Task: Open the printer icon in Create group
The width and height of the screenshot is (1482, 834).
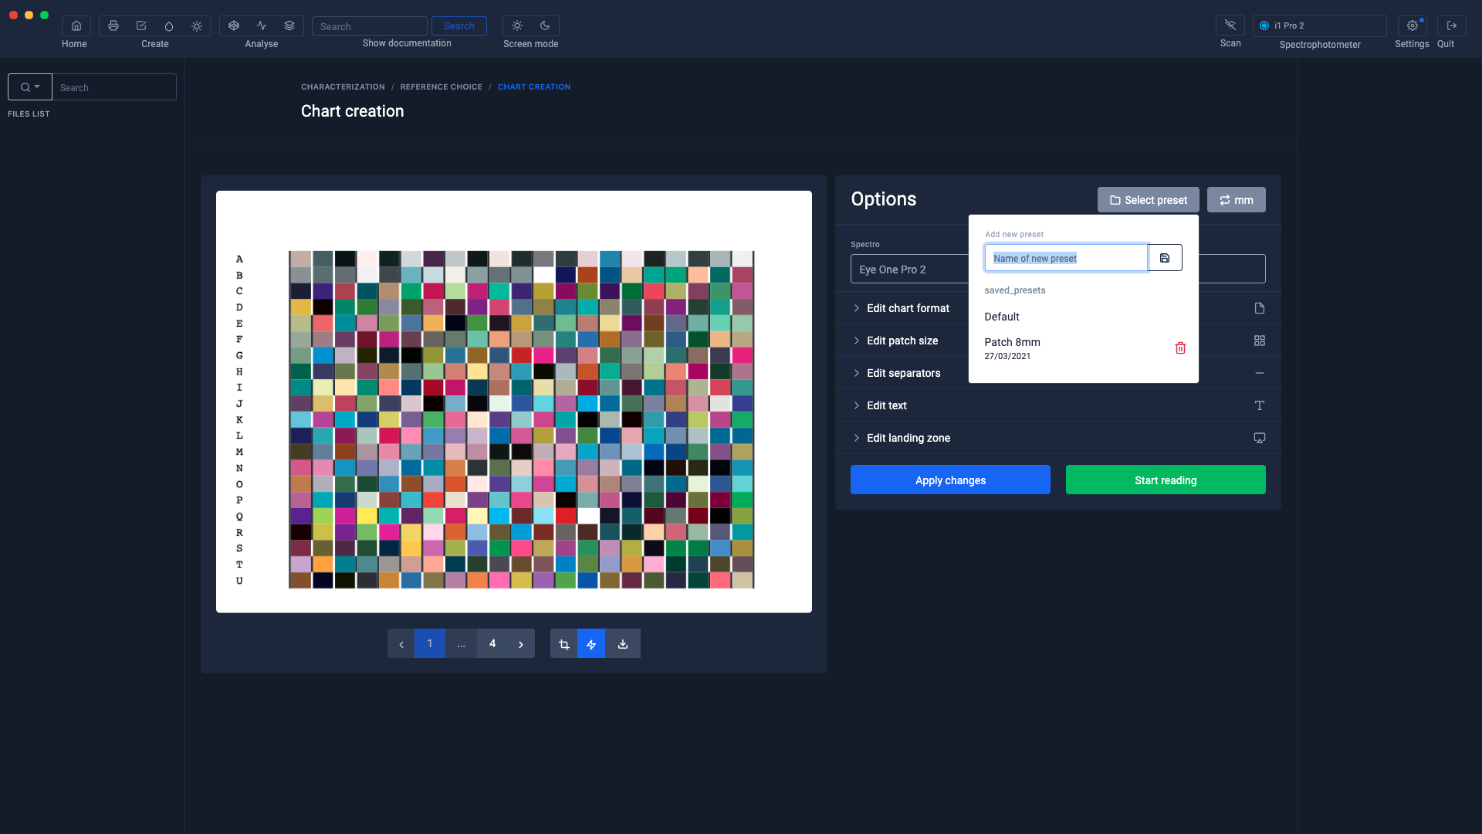Action: (x=113, y=25)
